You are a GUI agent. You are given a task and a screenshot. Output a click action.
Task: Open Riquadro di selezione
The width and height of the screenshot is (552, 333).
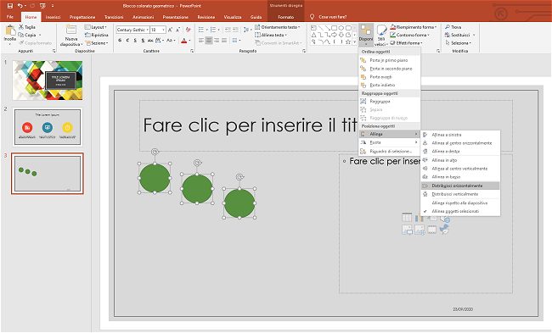[x=389, y=152]
